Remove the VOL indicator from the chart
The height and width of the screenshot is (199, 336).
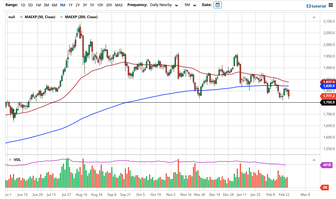(10, 159)
